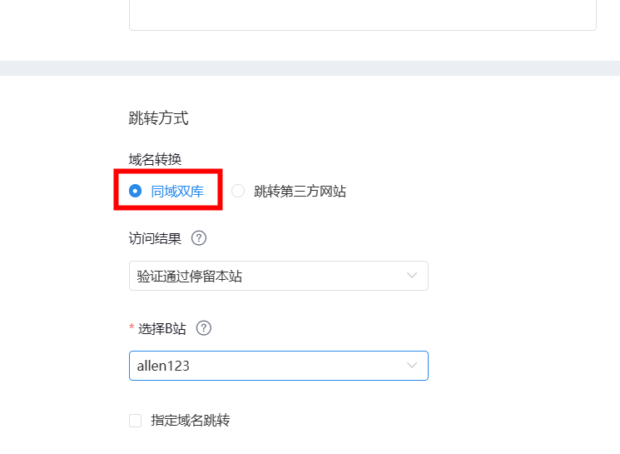Click the 跳转方式 section heading
The height and width of the screenshot is (454, 620).
159,118
